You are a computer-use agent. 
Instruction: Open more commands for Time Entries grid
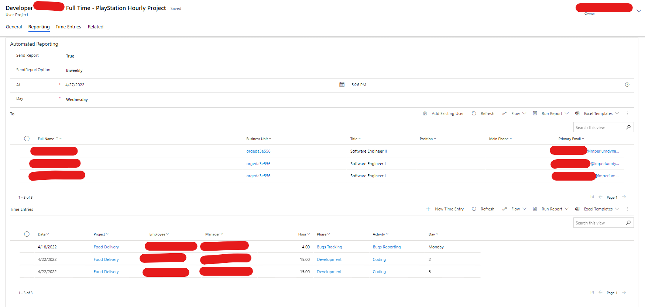(x=627, y=209)
